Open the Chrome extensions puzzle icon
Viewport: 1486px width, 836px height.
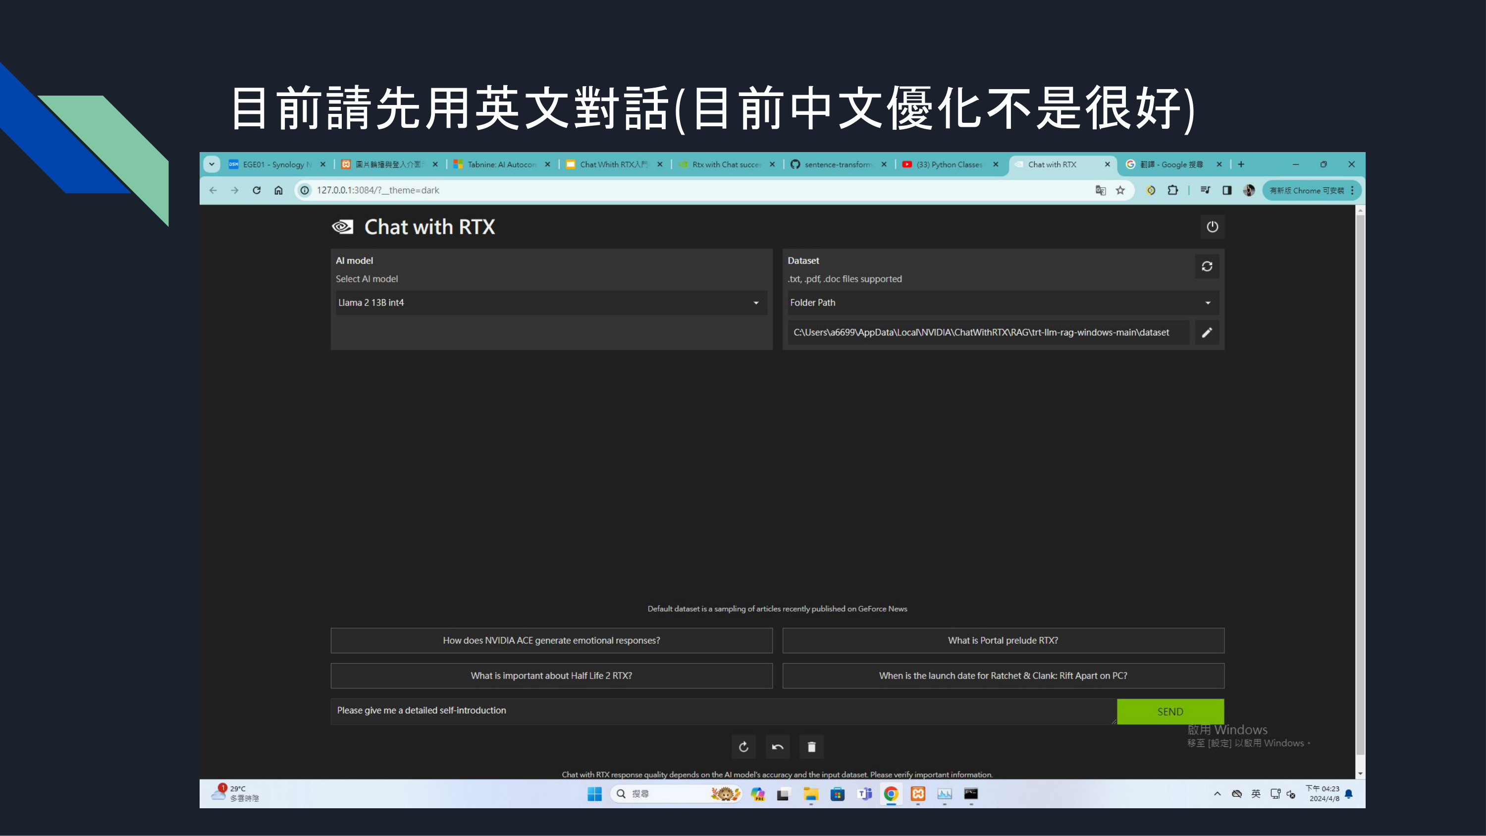pos(1173,190)
